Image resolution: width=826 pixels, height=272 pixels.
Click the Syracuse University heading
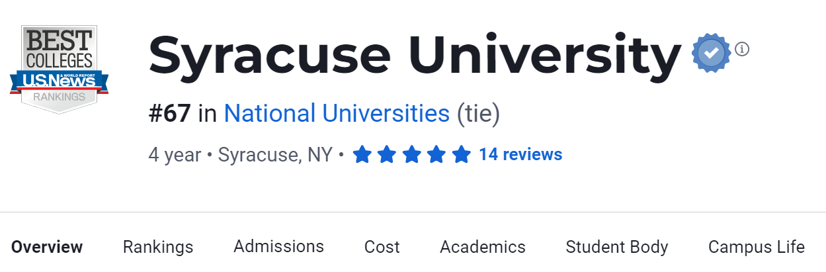(x=415, y=54)
